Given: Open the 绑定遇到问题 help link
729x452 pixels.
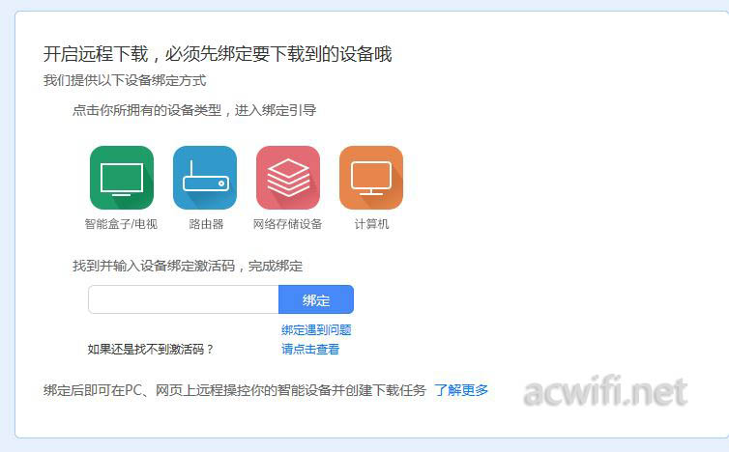Looking at the screenshot, I should [x=316, y=330].
